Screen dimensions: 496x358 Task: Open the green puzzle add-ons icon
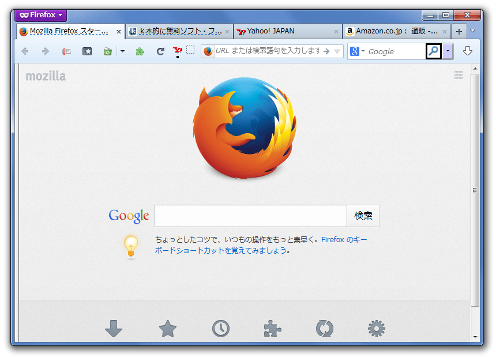point(140,51)
